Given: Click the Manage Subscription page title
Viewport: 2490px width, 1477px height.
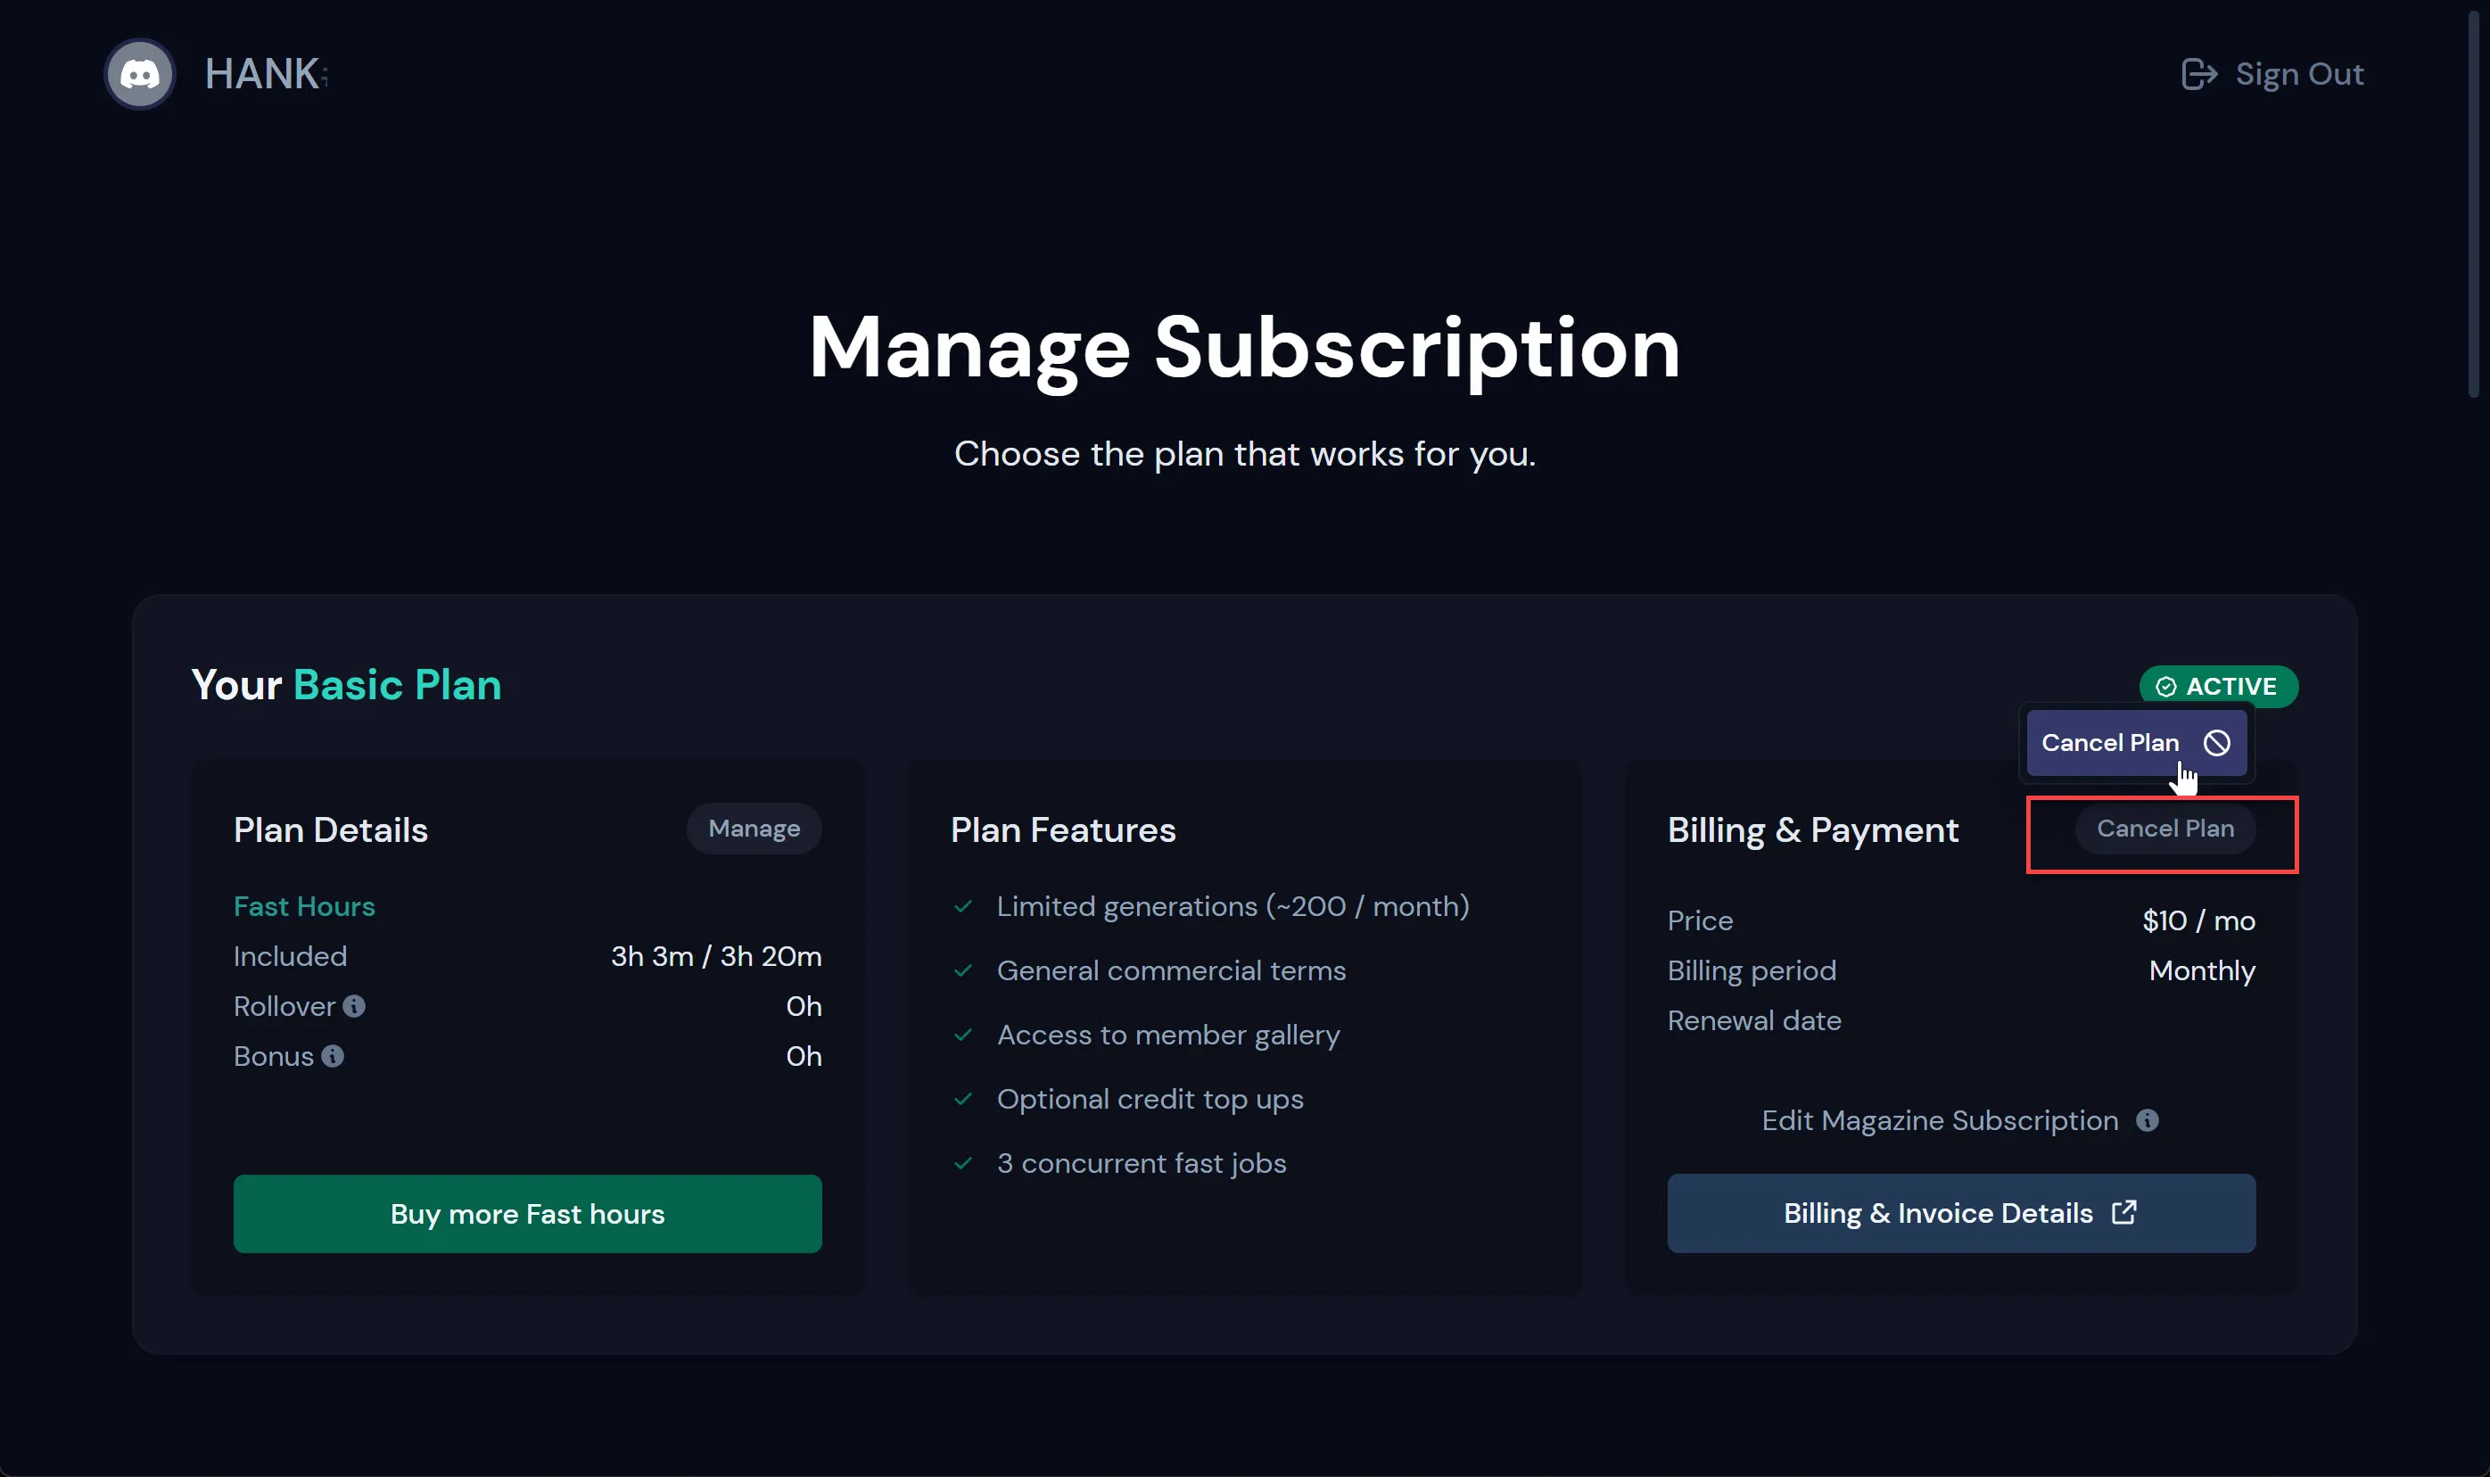Looking at the screenshot, I should pyautogui.click(x=1244, y=347).
